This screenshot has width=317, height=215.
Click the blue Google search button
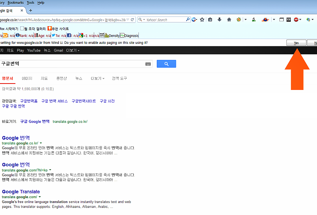167,64
